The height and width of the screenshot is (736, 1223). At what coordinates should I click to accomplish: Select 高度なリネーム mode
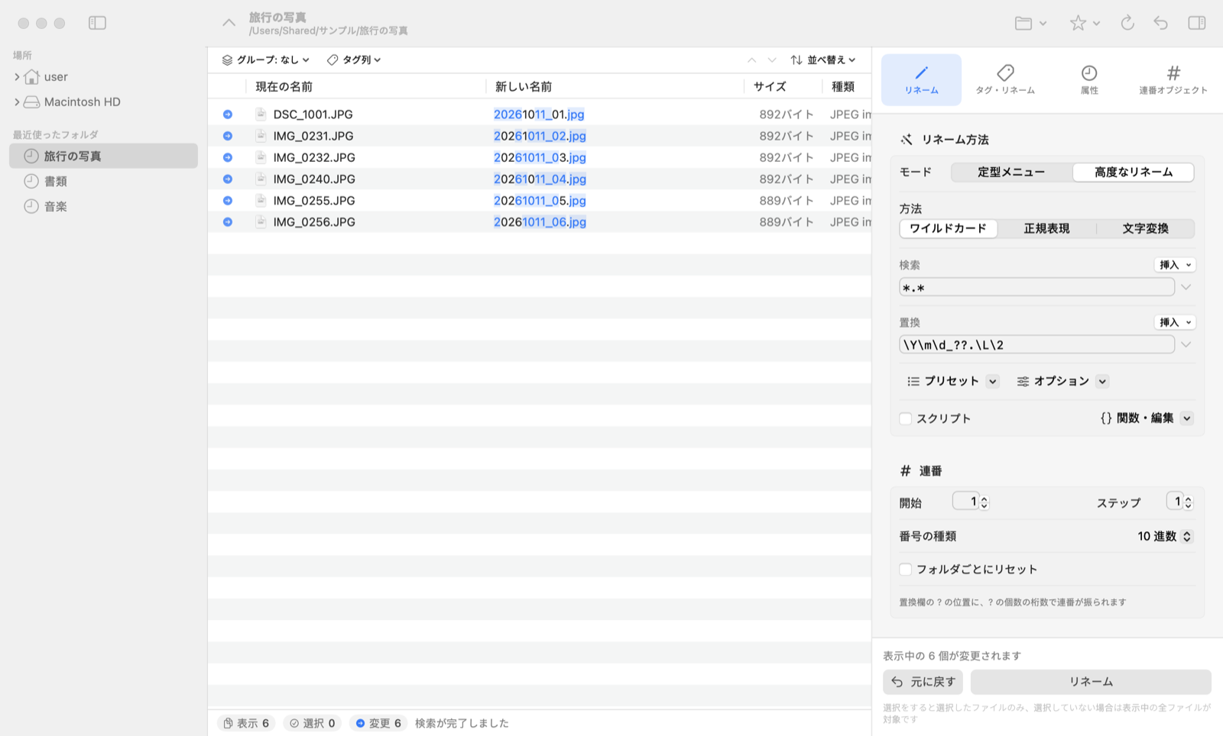1134,173
